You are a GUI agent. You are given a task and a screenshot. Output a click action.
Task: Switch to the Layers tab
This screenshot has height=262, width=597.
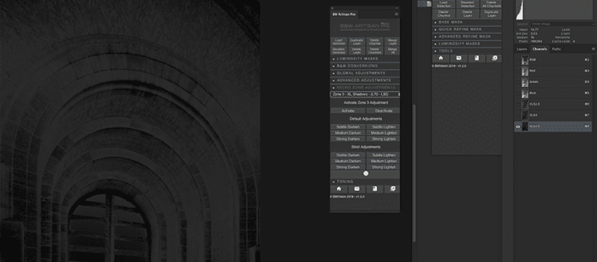tap(522, 49)
